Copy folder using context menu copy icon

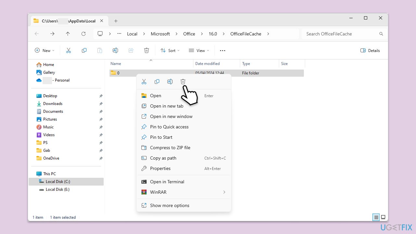coord(157,82)
